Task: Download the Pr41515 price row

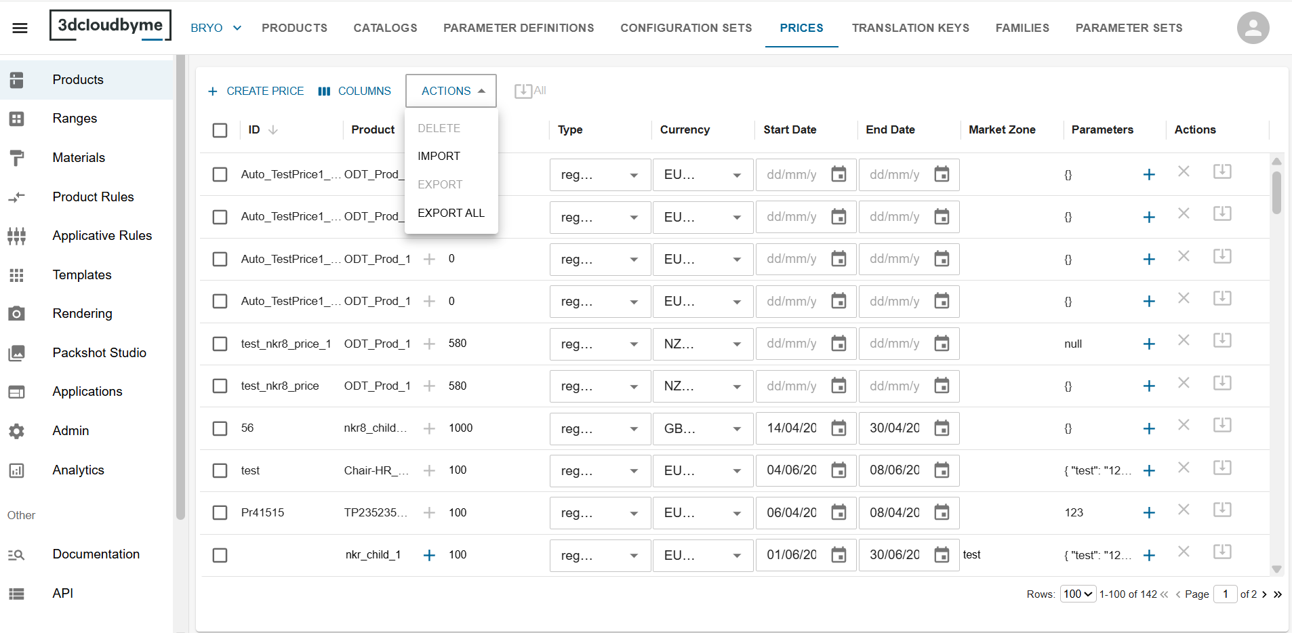Action: [x=1222, y=510]
